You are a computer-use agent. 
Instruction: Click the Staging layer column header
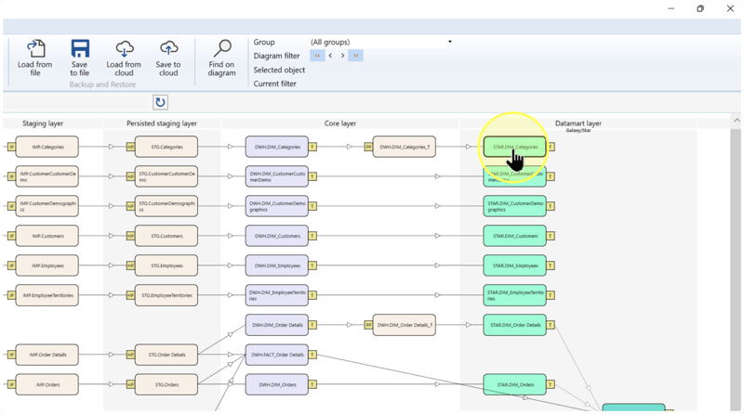coord(43,123)
